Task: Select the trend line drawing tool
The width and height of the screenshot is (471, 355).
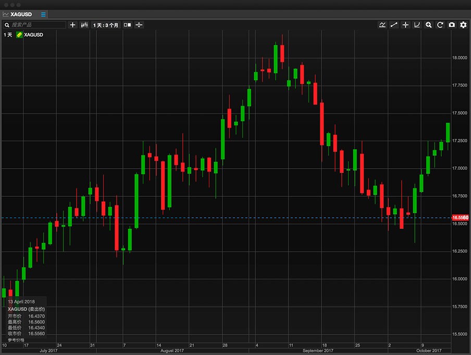Action: 394,25
